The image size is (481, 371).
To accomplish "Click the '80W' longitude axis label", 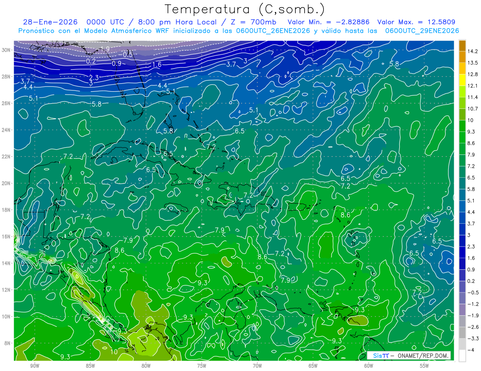I will point(146,366).
